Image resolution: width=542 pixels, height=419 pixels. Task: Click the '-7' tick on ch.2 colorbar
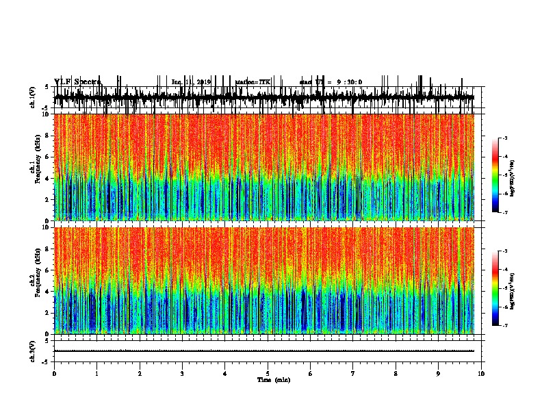[x=505, y=326]
